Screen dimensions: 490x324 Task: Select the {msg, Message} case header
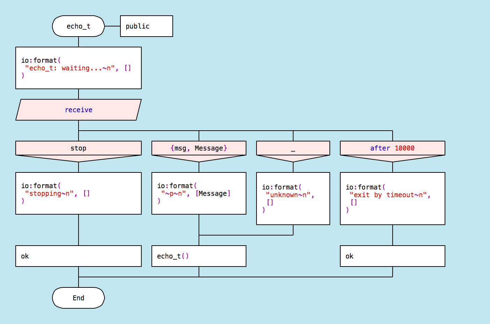[199, 148]
